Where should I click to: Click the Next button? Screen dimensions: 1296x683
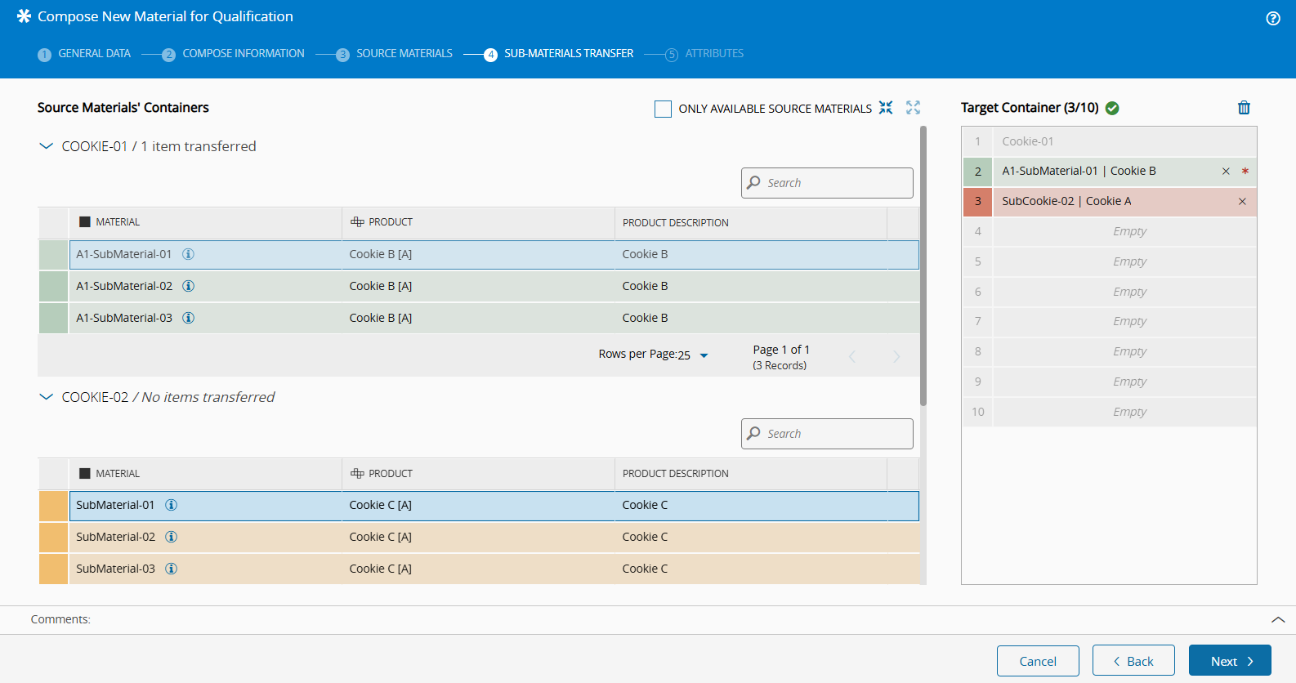(1230, 661)
